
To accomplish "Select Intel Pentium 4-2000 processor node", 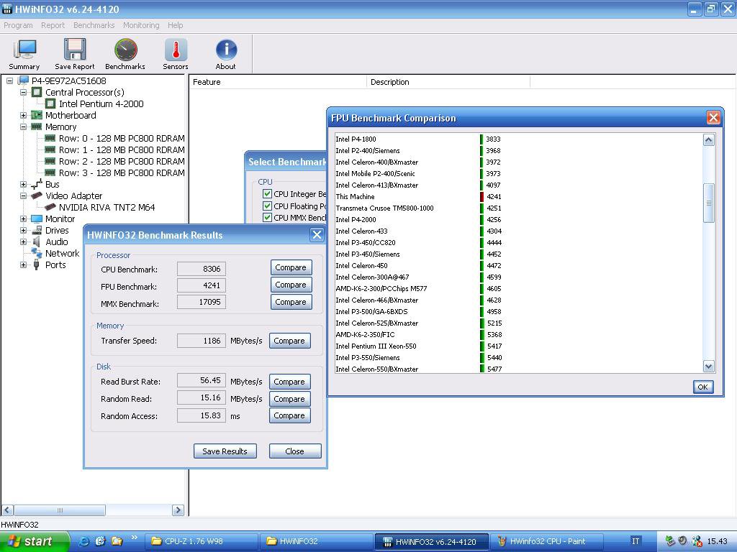I will (101, 103).
